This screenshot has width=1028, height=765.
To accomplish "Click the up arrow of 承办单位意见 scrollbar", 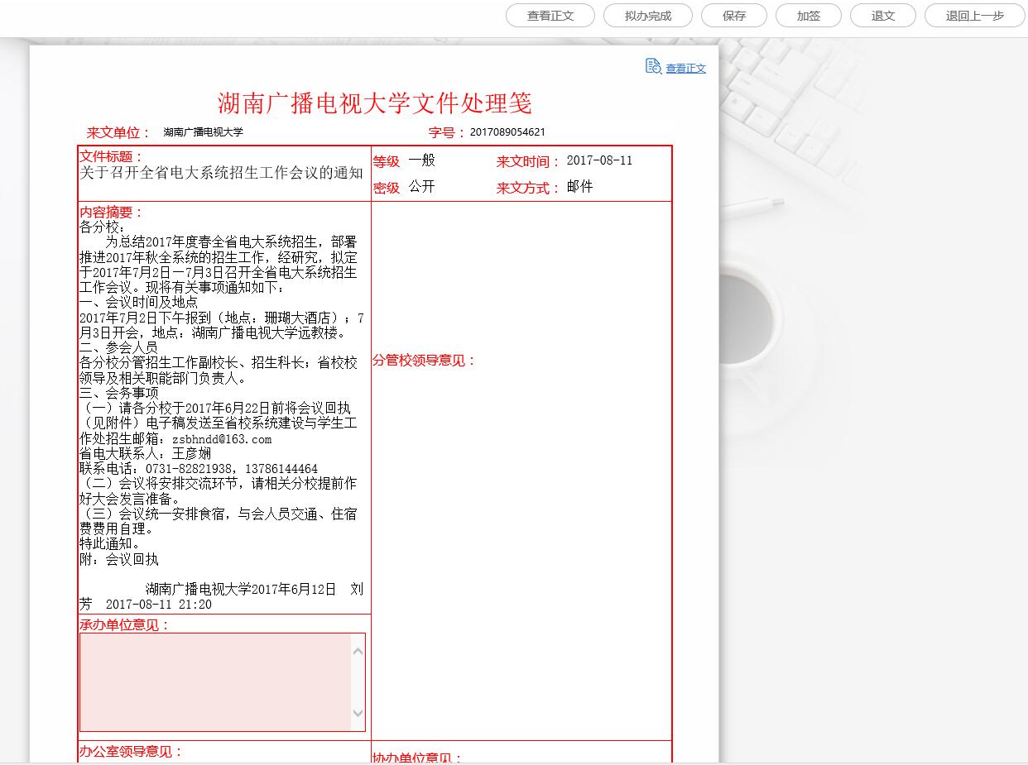I will 358,651.
